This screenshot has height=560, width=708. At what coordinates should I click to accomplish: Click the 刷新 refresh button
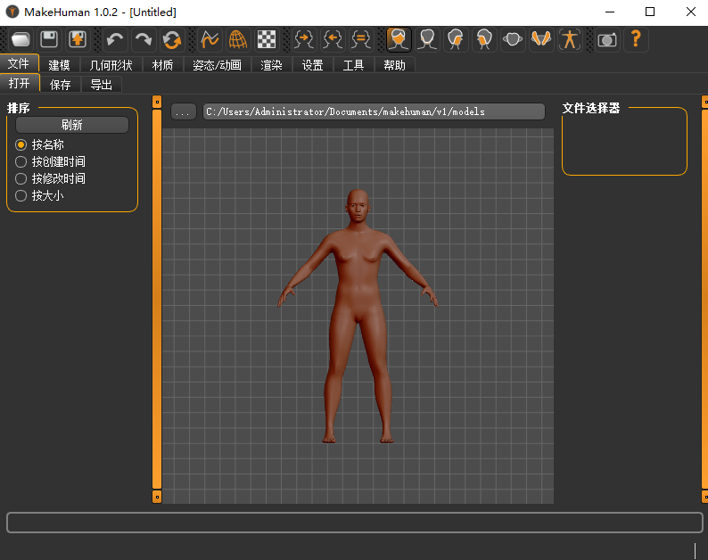point(72,125)
